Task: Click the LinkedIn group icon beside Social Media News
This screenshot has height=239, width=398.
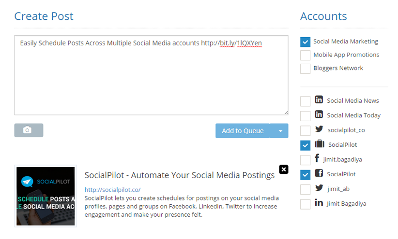Action: [319, 99]
